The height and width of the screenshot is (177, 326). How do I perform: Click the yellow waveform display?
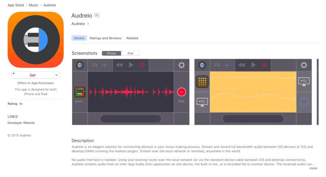click(x=253, y=92)
